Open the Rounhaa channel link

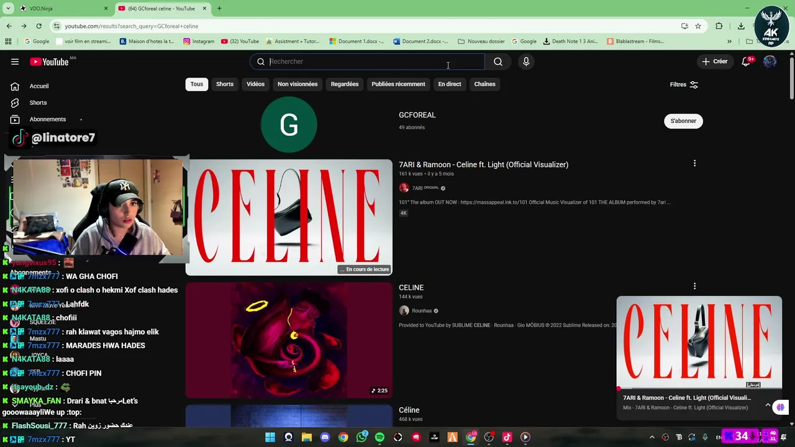pos(421,311)
